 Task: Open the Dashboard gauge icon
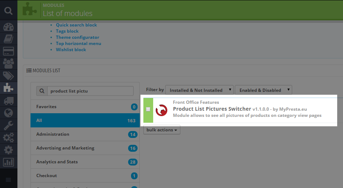8,28
